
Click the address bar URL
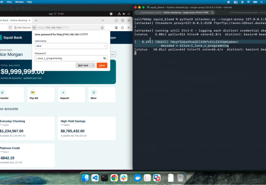tap(54, 28)
